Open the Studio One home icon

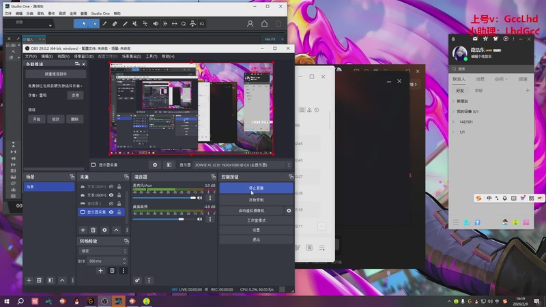pyautogui.click(x=264, y=24)
